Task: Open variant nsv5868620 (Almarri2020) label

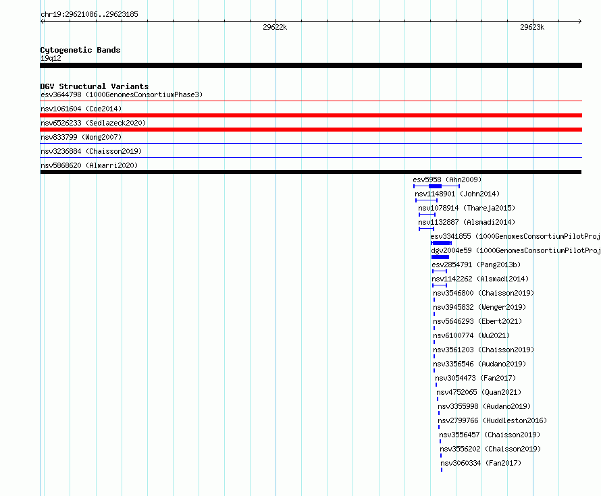Action: [x=89, y=165]
